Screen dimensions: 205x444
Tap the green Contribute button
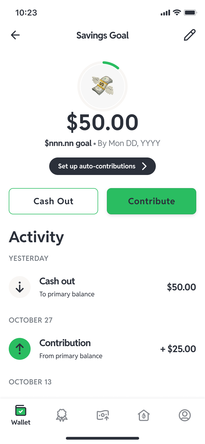click(152, 201)
